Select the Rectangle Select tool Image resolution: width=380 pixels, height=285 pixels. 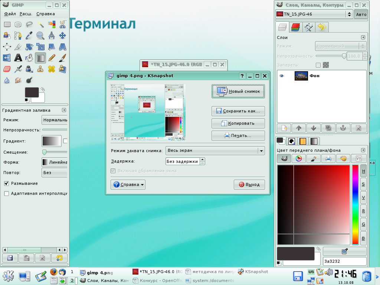(7, 24)
